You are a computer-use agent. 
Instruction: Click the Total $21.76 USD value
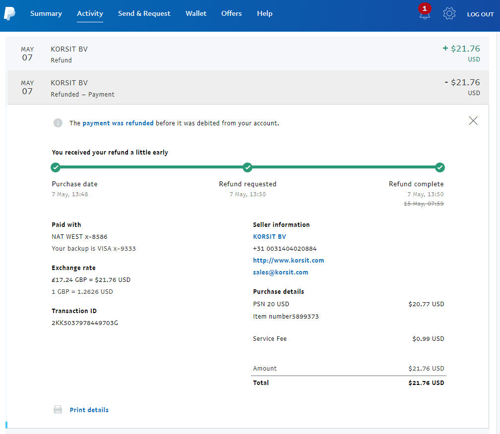(x=426, y=383)
